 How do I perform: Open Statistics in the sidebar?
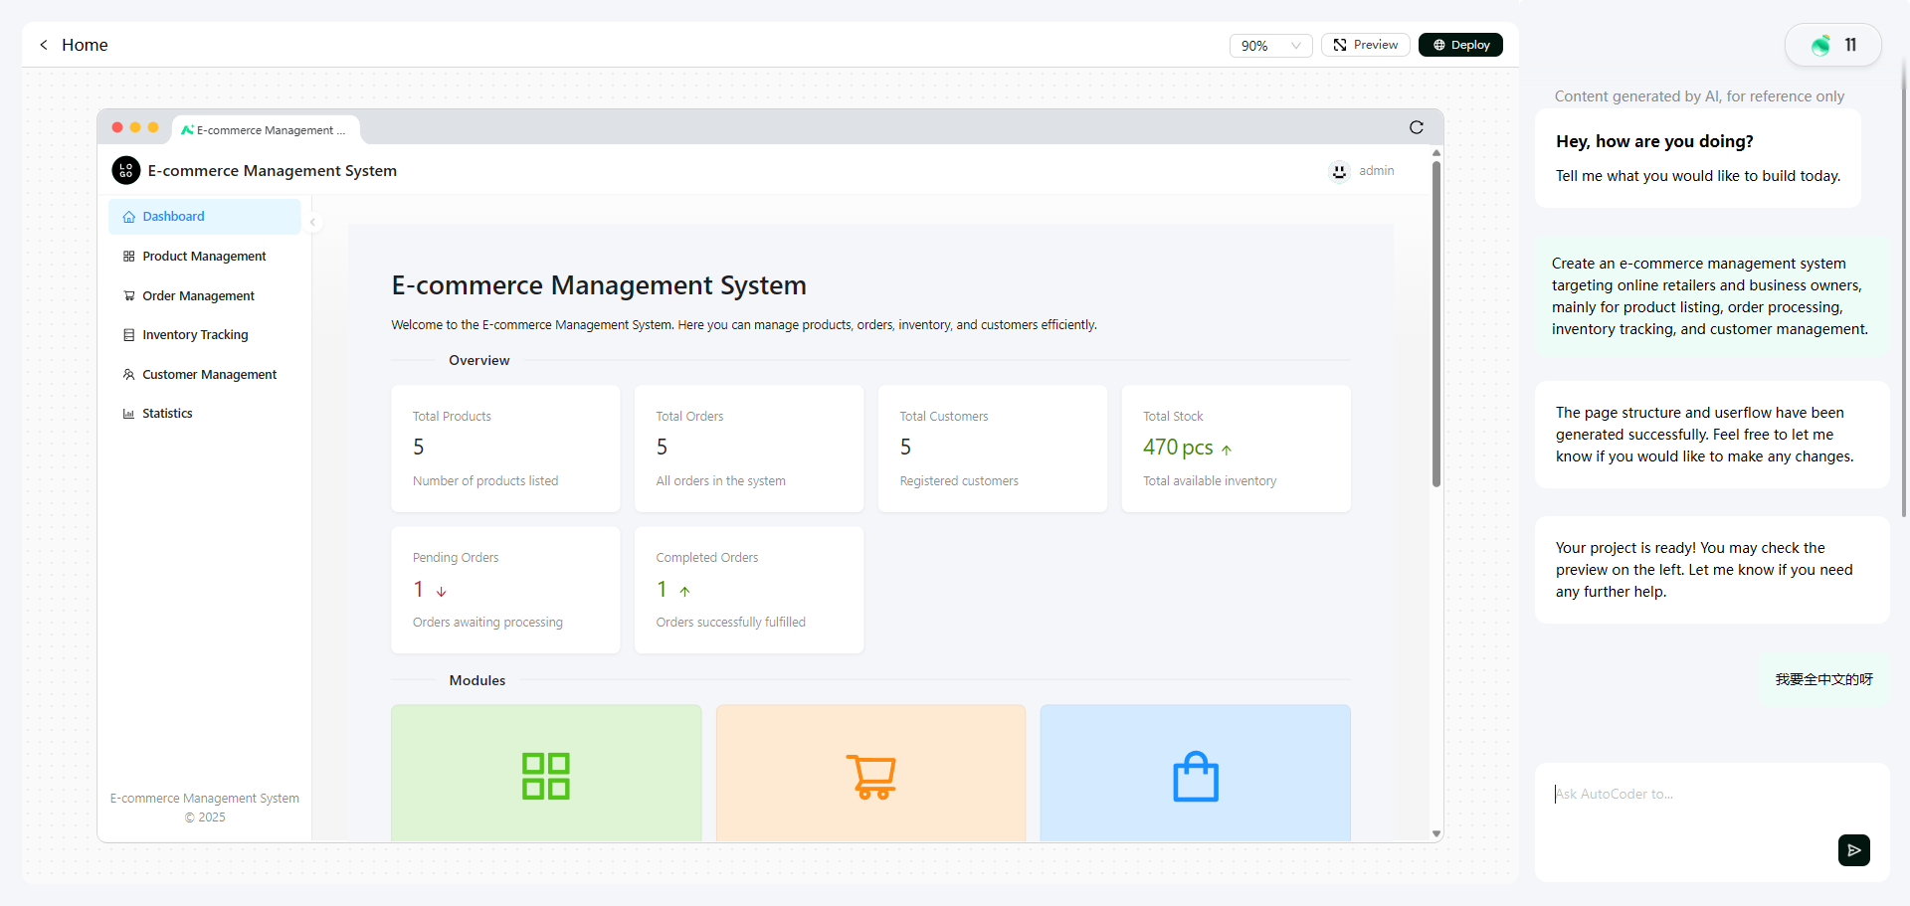[205, 414]
